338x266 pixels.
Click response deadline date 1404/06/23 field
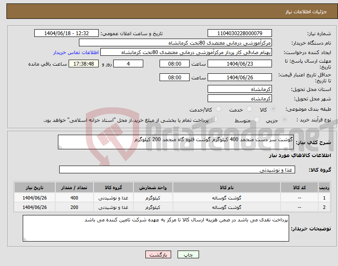[x=239, y=63]
